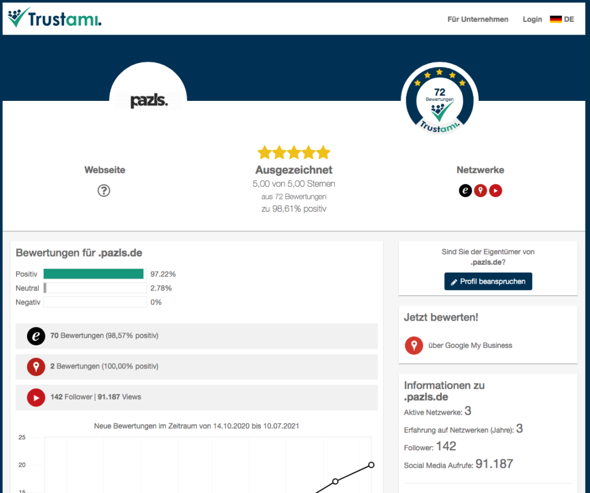Viewport: 590px width, 493px height.
Task: Open the über Google My Business link
Action: [x=470, y=345]
